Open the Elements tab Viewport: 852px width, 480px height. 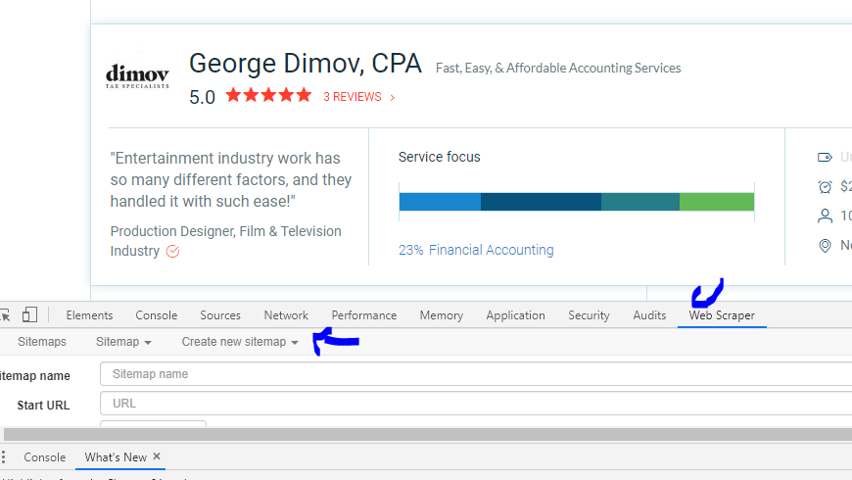point(90,315)
